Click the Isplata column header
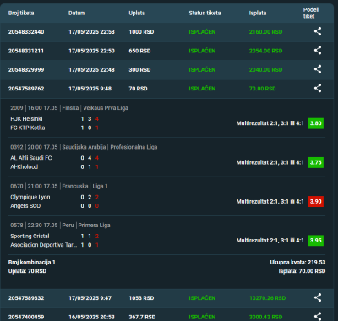The width and height of the screenshot is (338, 321). point(258,13)
